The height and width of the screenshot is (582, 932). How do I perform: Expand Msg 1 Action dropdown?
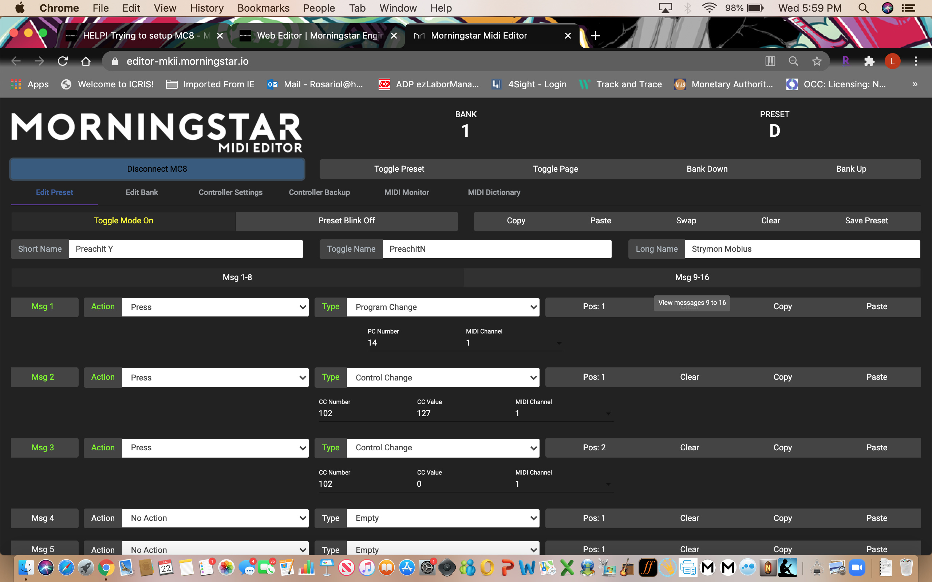pos(215,307)
